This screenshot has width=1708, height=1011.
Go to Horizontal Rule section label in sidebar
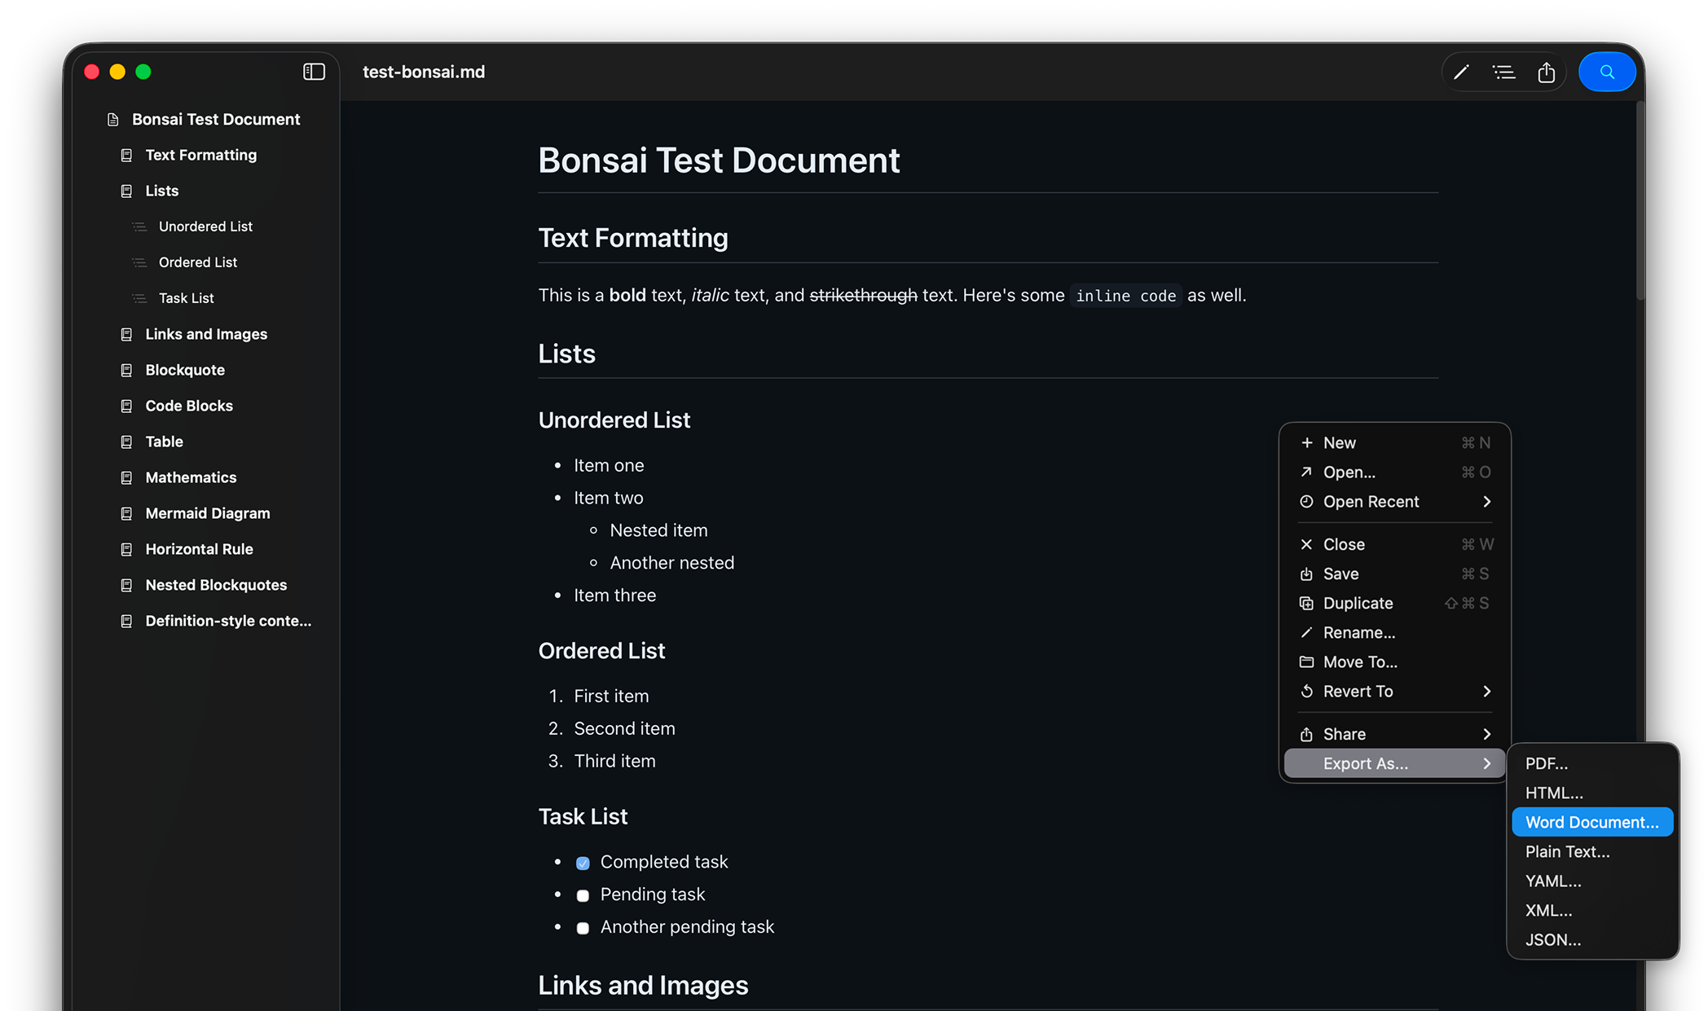point(199,549)
